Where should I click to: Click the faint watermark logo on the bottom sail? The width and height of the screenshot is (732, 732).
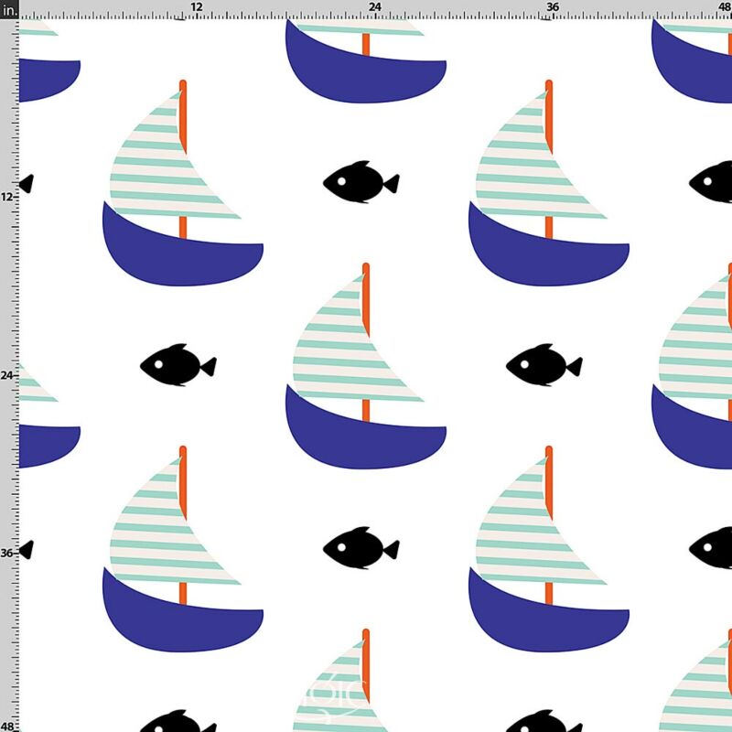click(334, 698)
